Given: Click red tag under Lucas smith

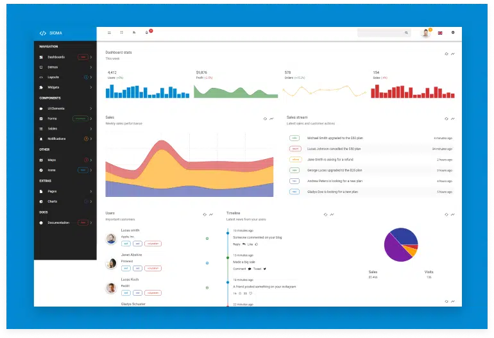Looking at the screenshot, I should pos(153,244).
